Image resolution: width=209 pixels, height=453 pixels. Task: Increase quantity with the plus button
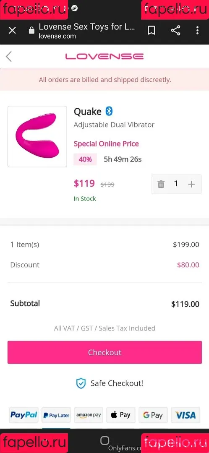pyautogui.click(x=191, y=184)
